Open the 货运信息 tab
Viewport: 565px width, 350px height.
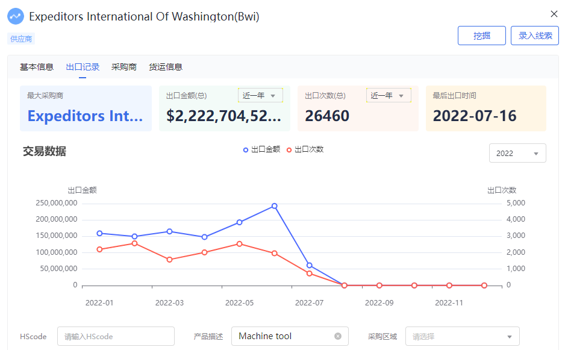click(x=166, y=67)
